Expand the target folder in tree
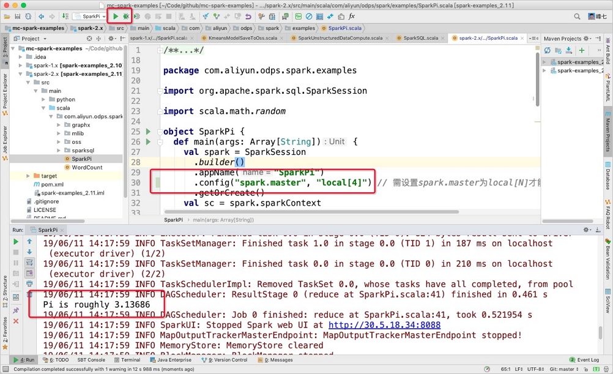Image resolution: width=613 pixels, height=374 pixels. [28, 176]
